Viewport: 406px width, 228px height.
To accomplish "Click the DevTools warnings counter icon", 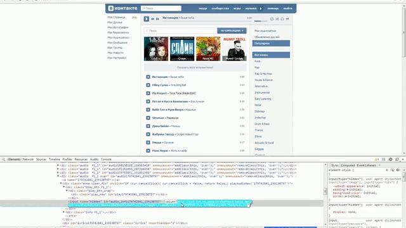I will pos(376,160).
